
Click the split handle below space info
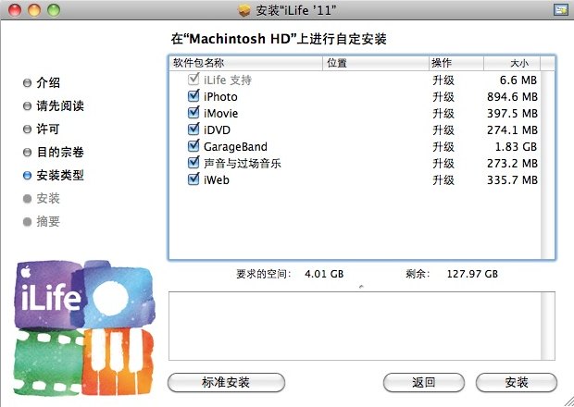(361, 287)
